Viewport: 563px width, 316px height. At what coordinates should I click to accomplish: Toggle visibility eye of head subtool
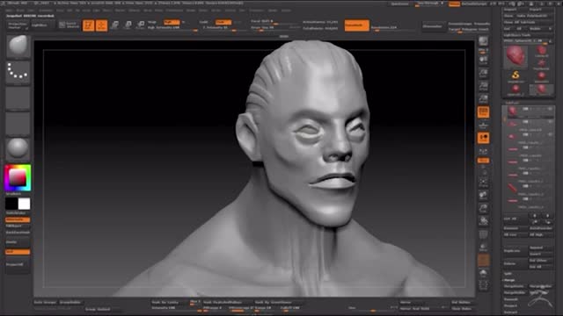[550, 109]
